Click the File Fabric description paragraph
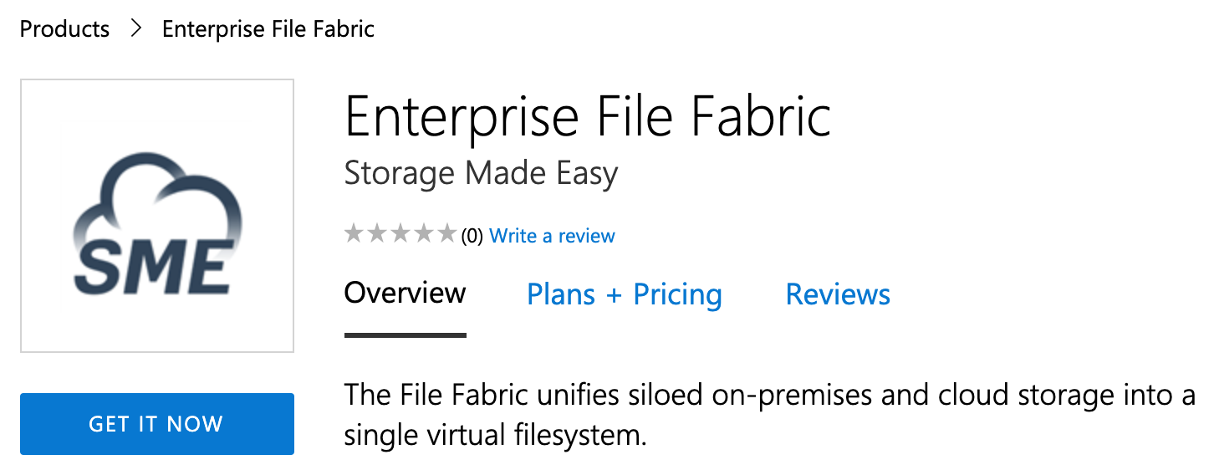 tap(770, 415)
